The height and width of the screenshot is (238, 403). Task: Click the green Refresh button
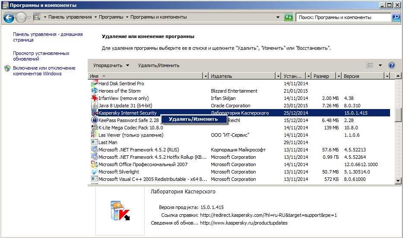point(289,17)
